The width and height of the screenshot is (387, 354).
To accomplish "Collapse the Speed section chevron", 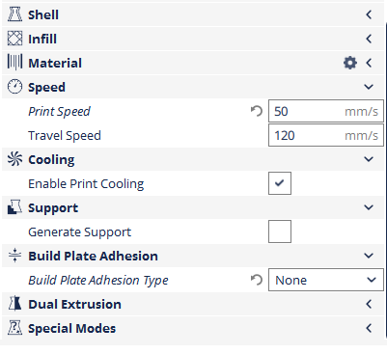I will click(x=369, y=87).
